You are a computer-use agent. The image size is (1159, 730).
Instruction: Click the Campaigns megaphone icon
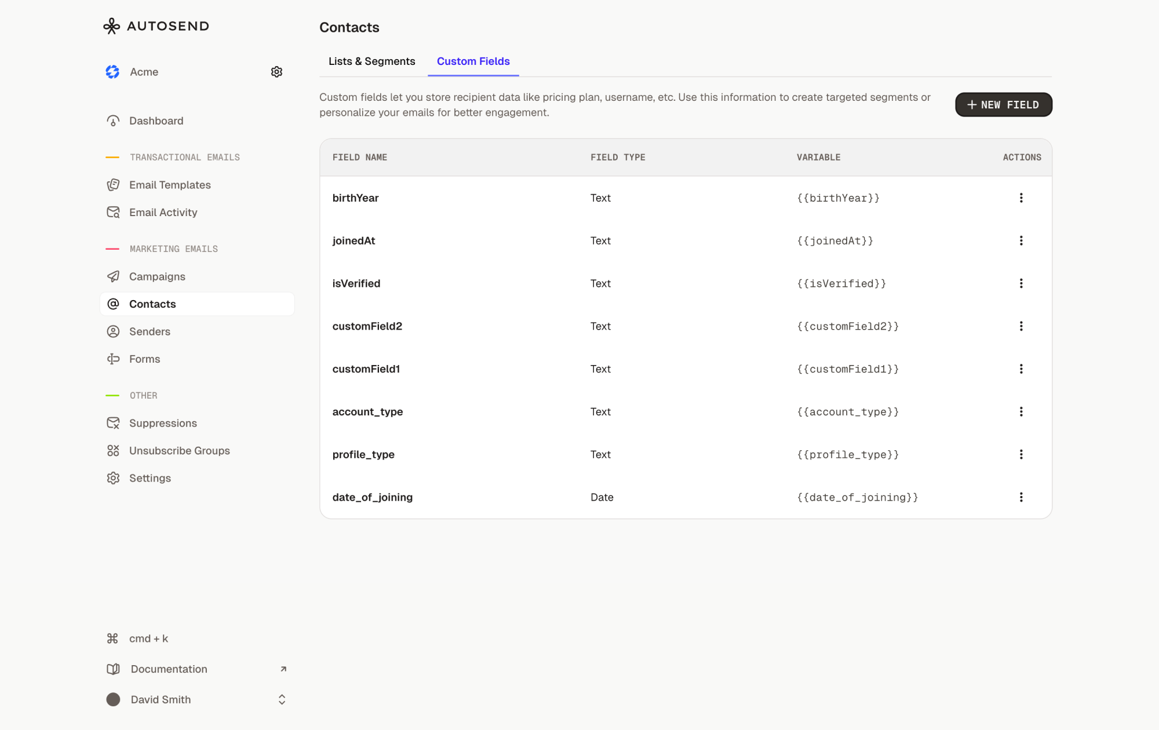(113, 276)
